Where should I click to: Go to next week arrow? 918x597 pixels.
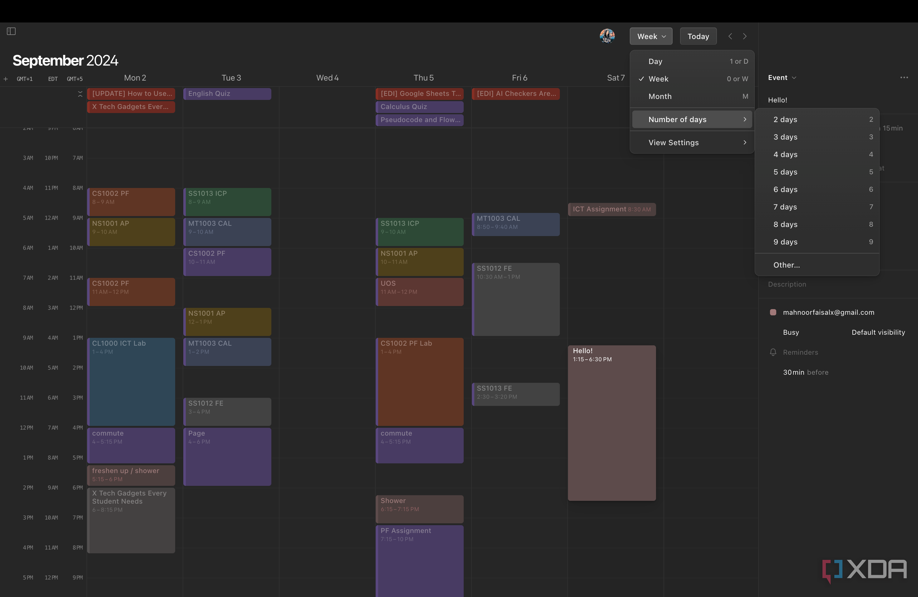pos(745,36)
